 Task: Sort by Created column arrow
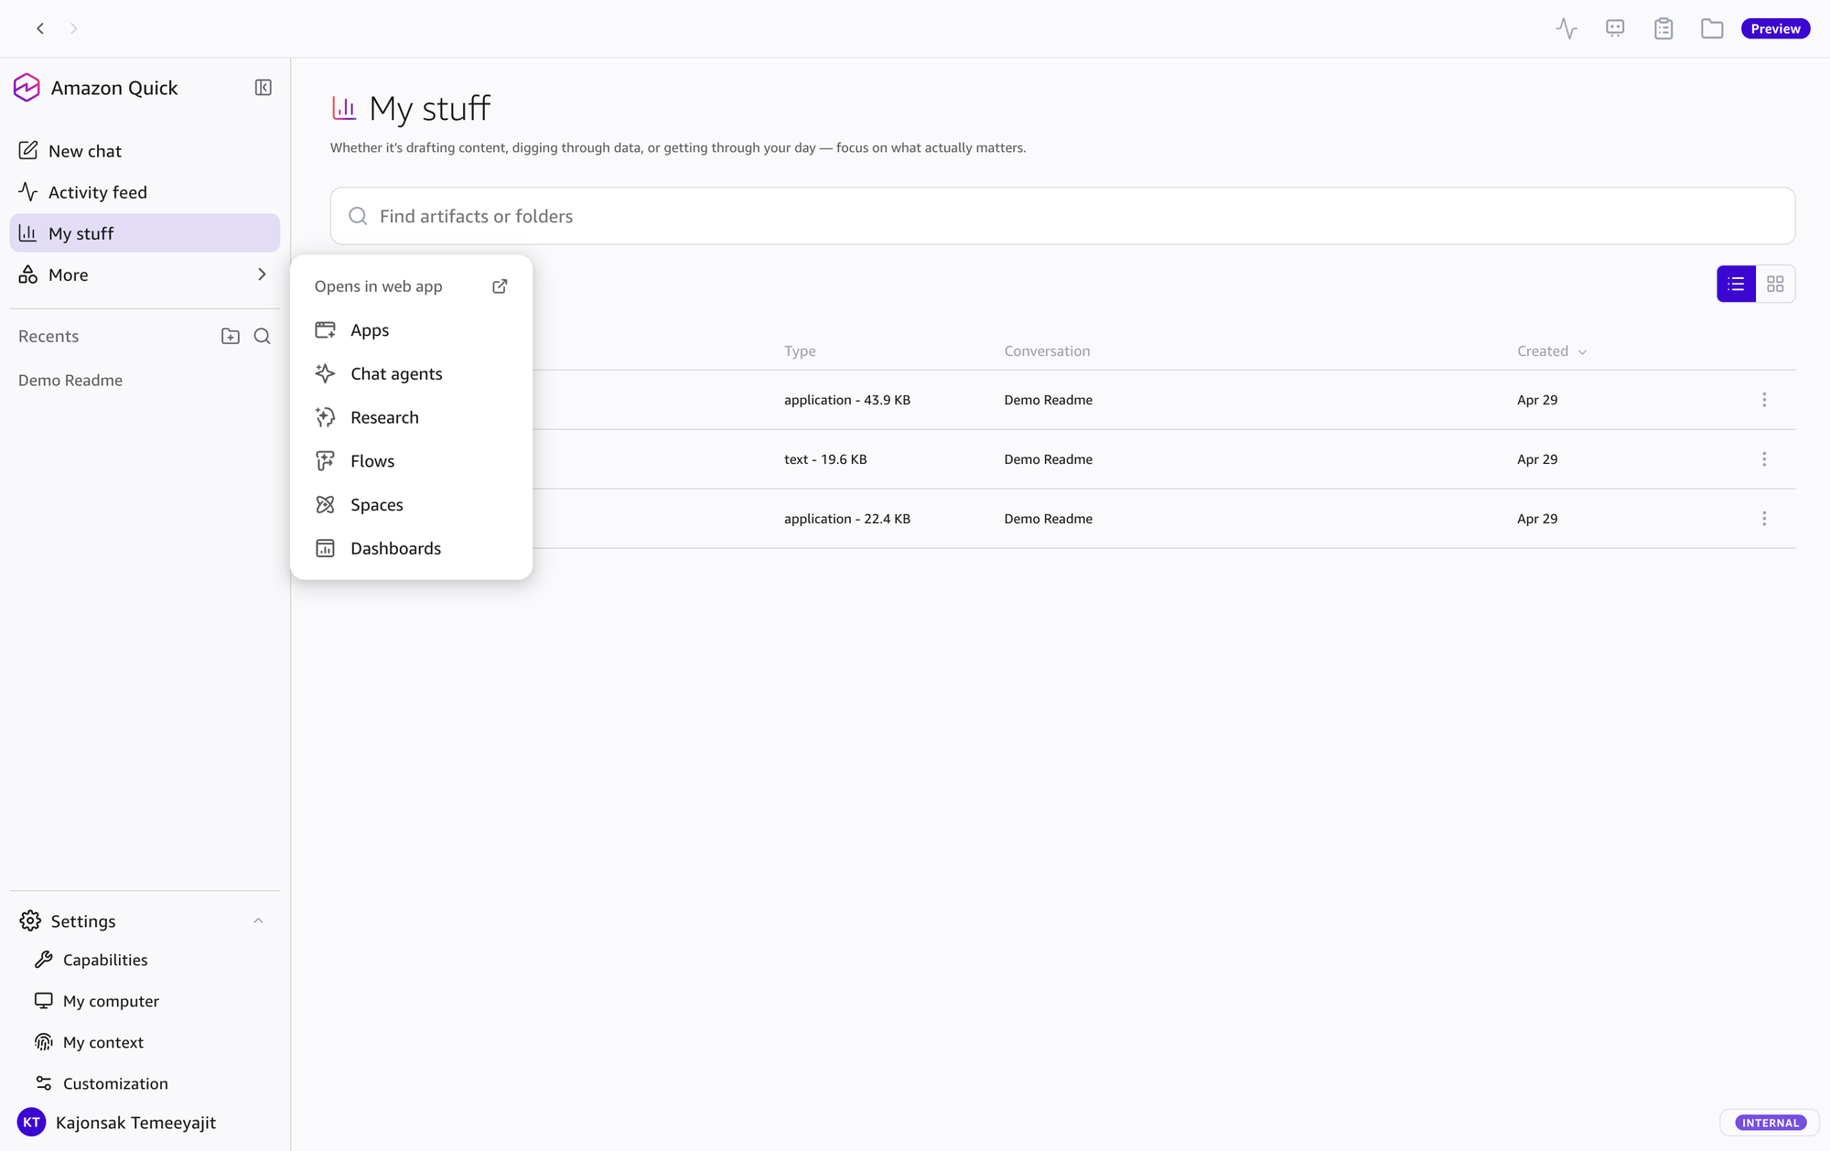[1582, 352]
